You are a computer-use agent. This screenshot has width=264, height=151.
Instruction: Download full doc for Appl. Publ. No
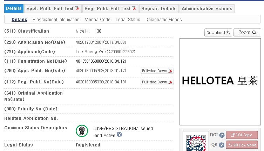point(157,71)
